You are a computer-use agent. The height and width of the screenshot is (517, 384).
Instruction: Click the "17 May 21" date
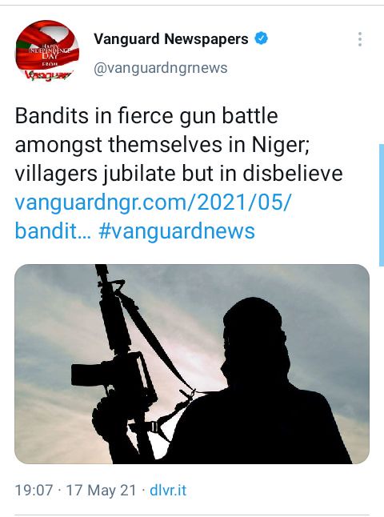[x=101, y=491]
